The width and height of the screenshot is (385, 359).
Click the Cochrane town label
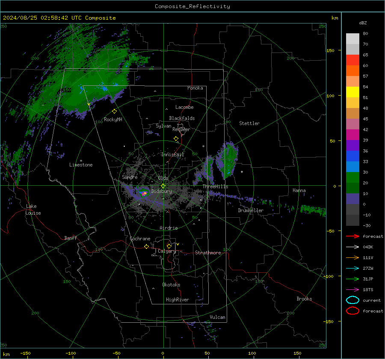click(x=140, y=239)
